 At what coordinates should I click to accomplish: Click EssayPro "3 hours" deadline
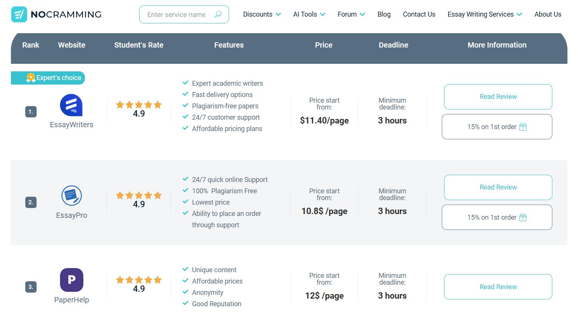[x=392, y=211]
